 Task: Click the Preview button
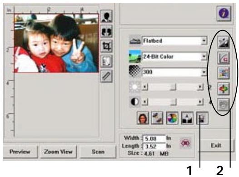click(x=20, y=152)
